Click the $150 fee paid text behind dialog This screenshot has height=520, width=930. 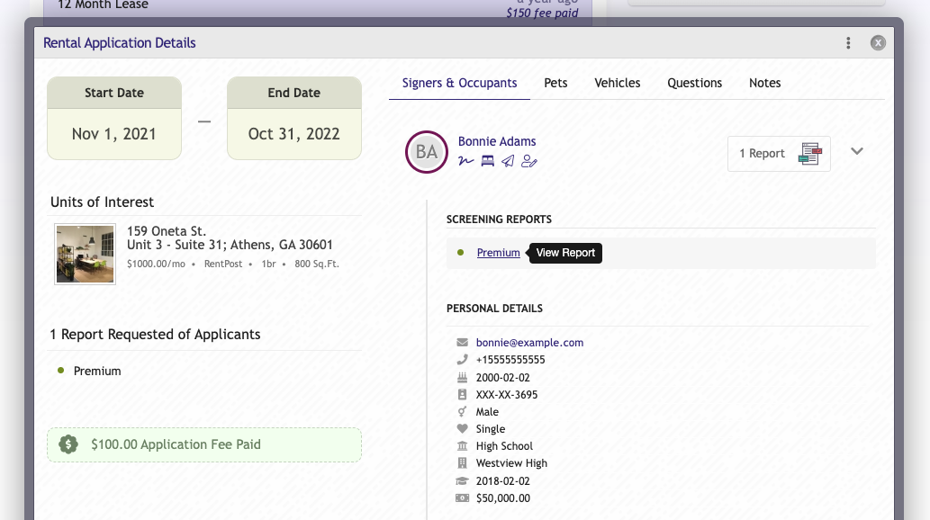click(542, 13)
